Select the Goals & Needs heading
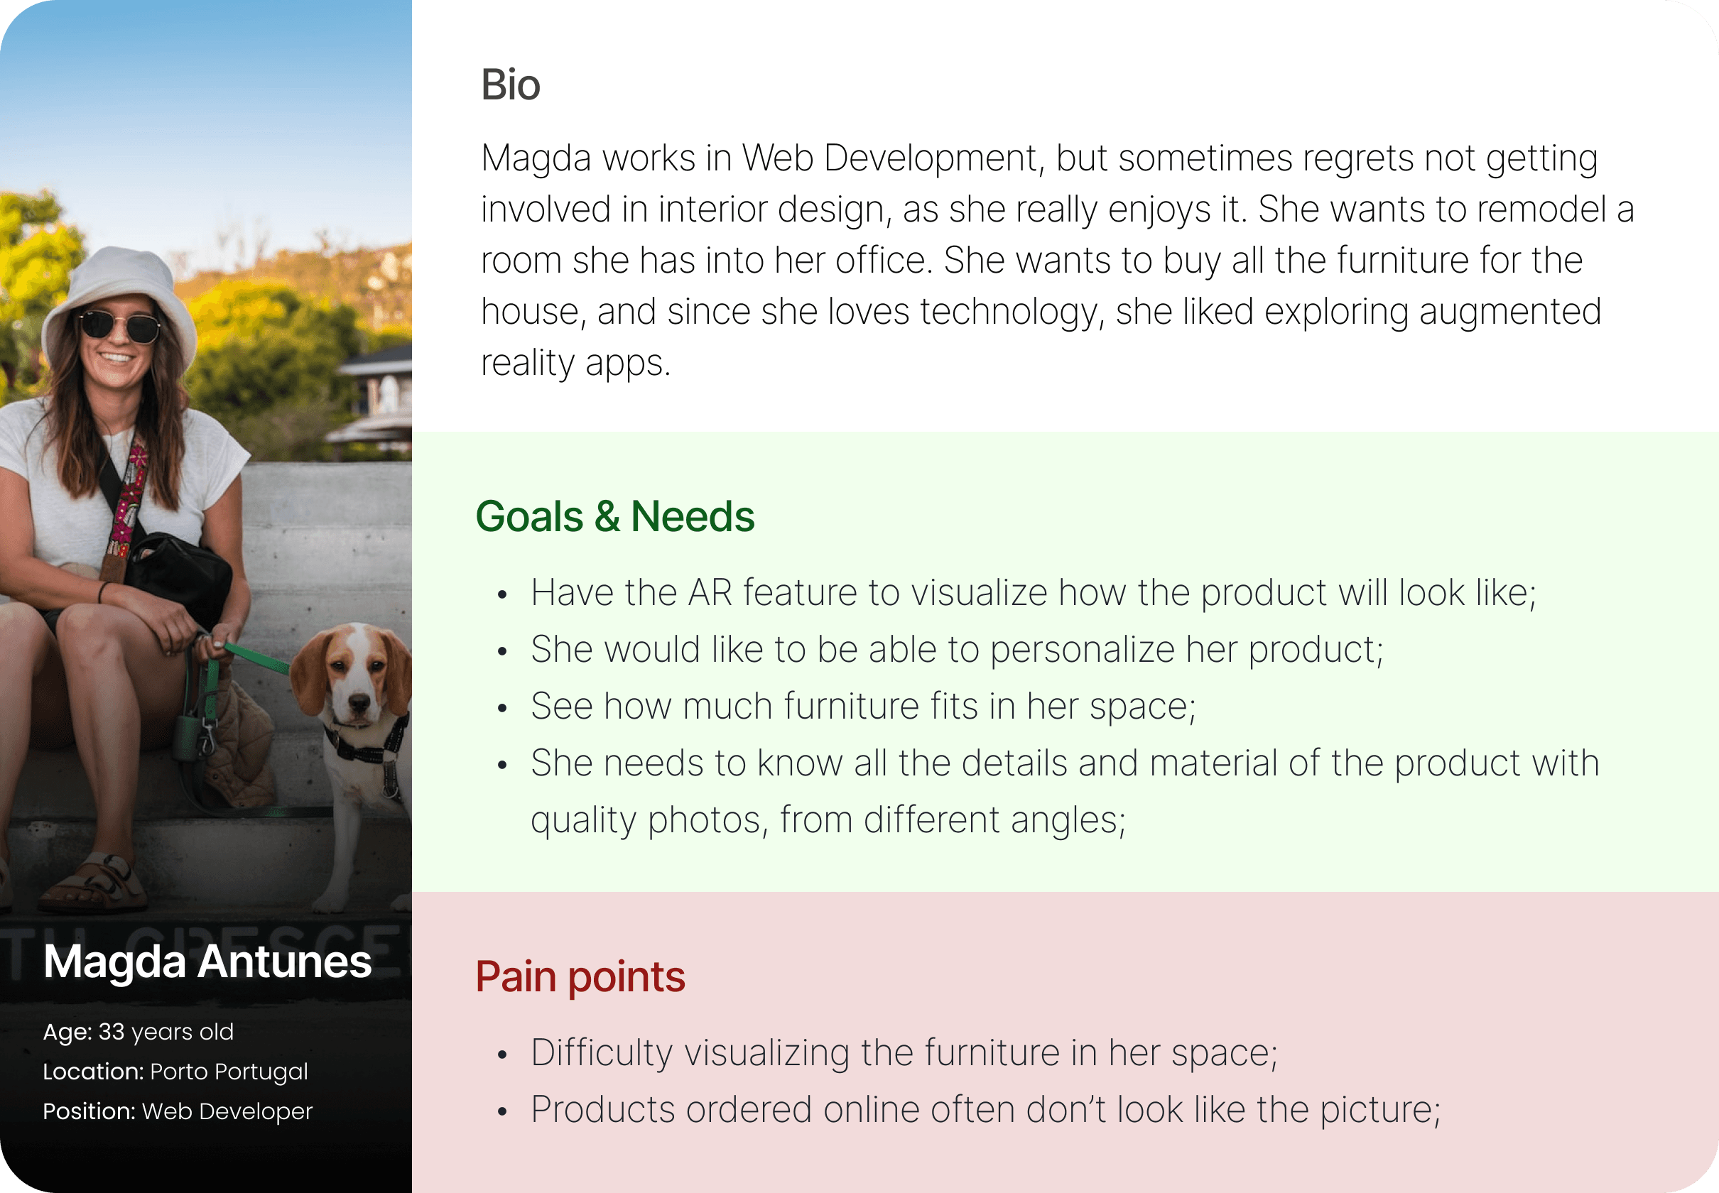Image resolution: width=1719 pixels, height=1193 pixels. [614, 516]
